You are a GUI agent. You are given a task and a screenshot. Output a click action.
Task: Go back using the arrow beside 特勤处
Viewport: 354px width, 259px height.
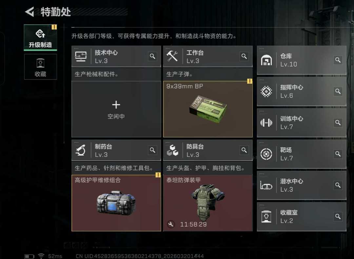tap(29, 12)
